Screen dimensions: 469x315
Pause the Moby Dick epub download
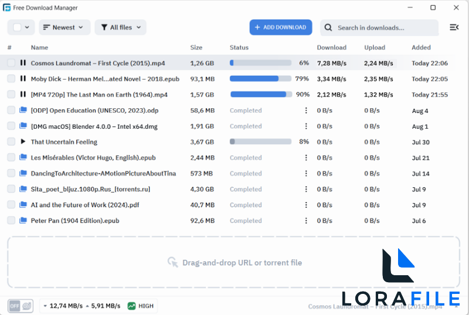point(23,78)
